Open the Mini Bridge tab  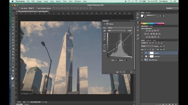[20, 104]
